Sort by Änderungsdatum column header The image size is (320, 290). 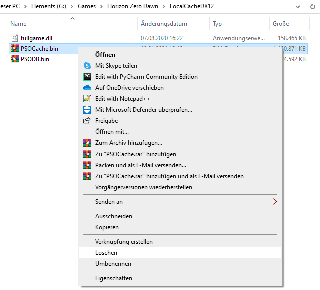tap(164, 24)
